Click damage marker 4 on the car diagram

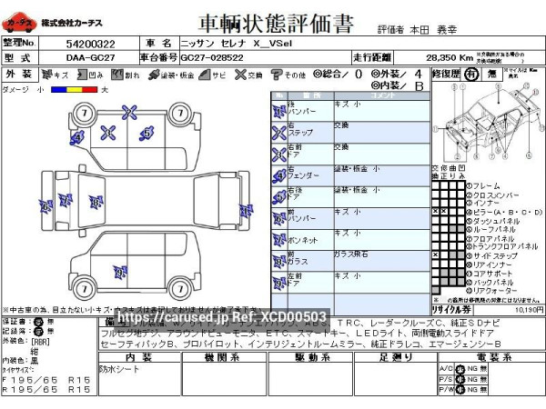tap(77, 137)
